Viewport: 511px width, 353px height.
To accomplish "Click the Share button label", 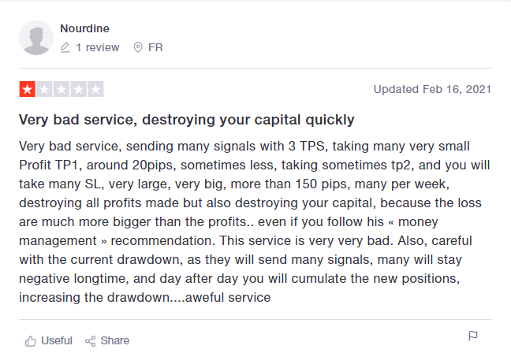I will point(115,340).
